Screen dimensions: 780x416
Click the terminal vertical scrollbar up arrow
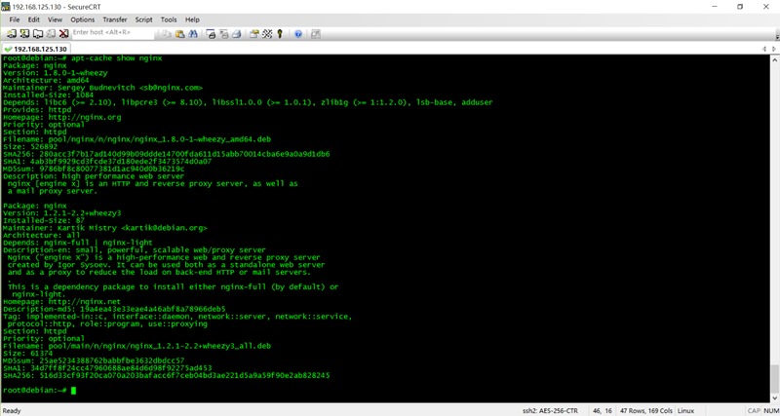point(774,58)
